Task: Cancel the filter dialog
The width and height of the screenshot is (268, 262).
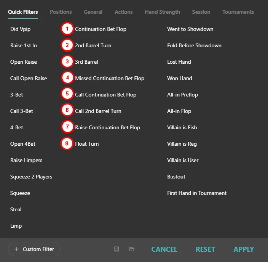Action: [164, 249]
